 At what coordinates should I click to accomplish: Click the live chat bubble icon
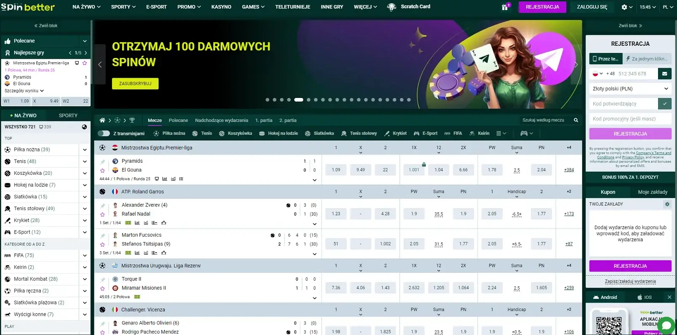(666, 326)
